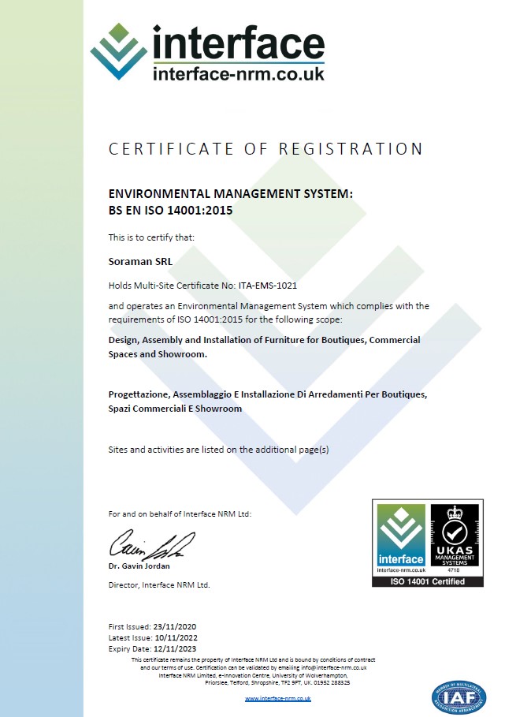Click the 'ENVIRONMENTAL MANAGEMENT SYSTEM:' line
This screenshot has width=505, height=717.
pyautogui.click(x=231, y=194)
